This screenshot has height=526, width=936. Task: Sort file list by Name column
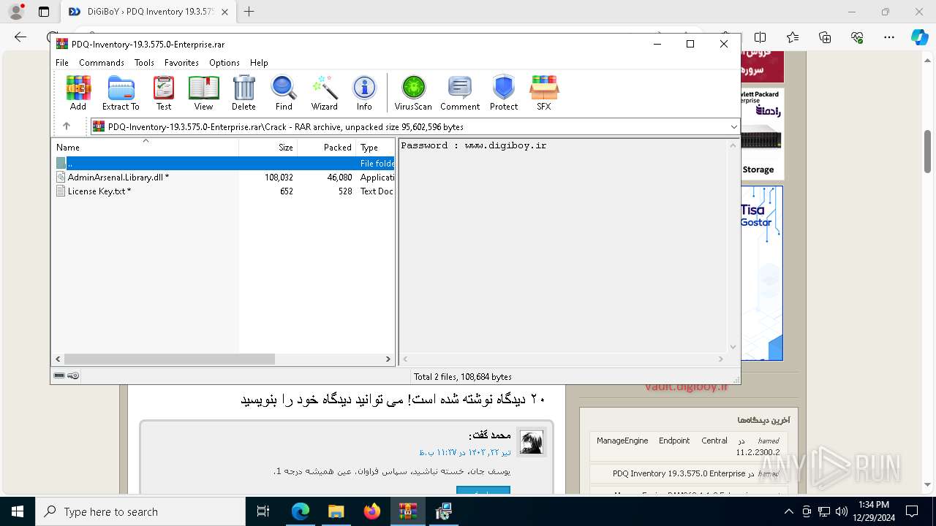pyautogui.click(x=145, y=147)
